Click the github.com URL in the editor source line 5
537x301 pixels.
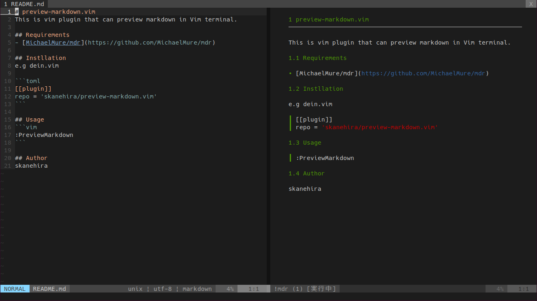(x=150, y=43)
